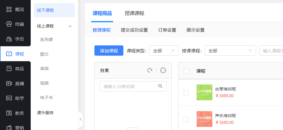Viewport: 283px width, 130px height.
Task: Collapse the 线上课程 submenu chevron
Action: [x=70, y=26]
